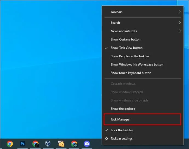Open Chrome with the green profile badge
Screen dimensions: 189x149
coord(74,144)
